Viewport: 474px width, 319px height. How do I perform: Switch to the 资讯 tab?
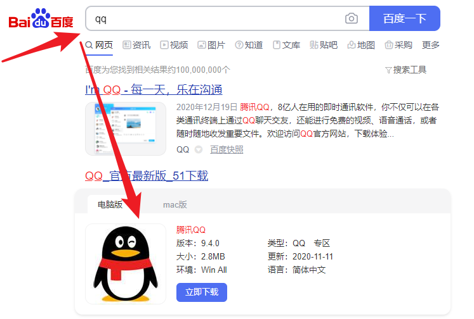(136, 45)
